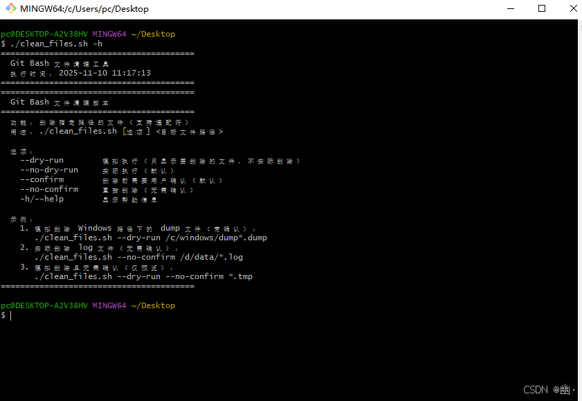Click the '--no-confirm' option in options list
This screenshot has height=401, width=582.
coord(49,189)
